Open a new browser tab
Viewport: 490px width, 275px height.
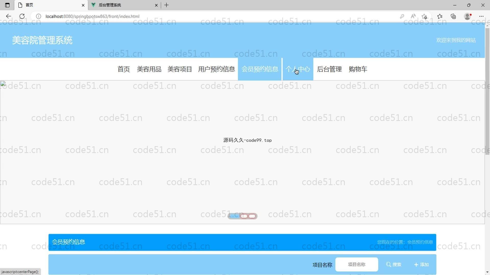point(166,5)
